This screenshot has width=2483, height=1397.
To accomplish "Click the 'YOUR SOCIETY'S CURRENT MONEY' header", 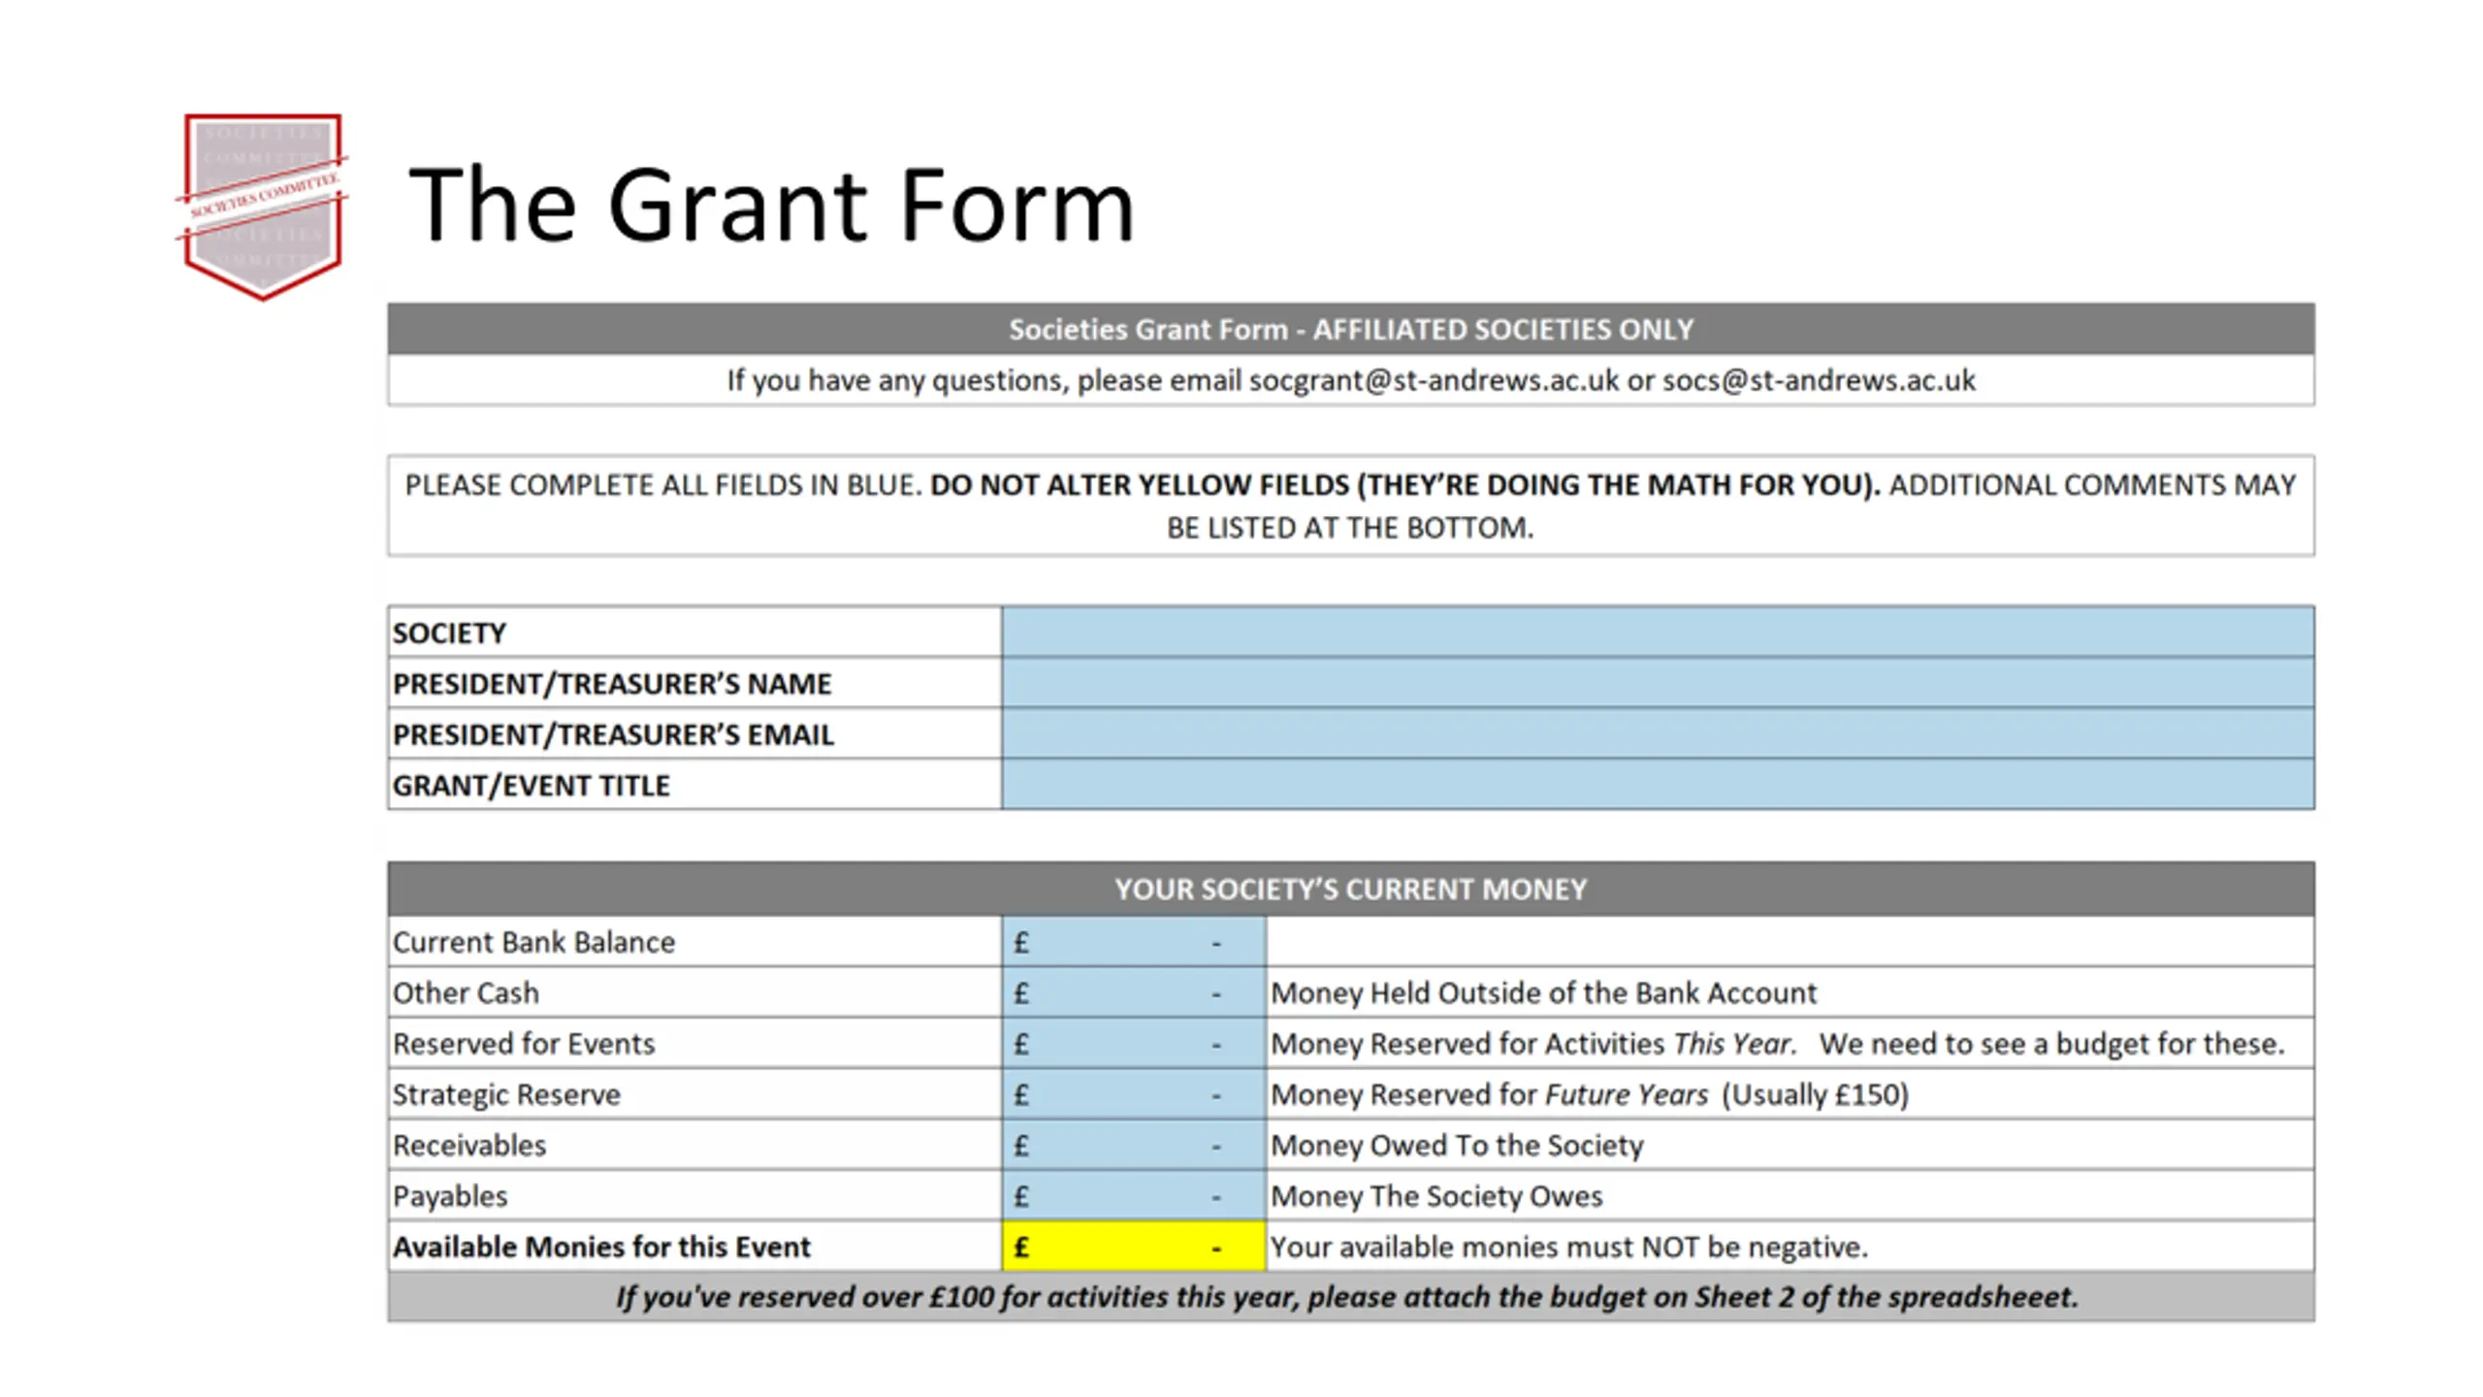I will 1351,889.
